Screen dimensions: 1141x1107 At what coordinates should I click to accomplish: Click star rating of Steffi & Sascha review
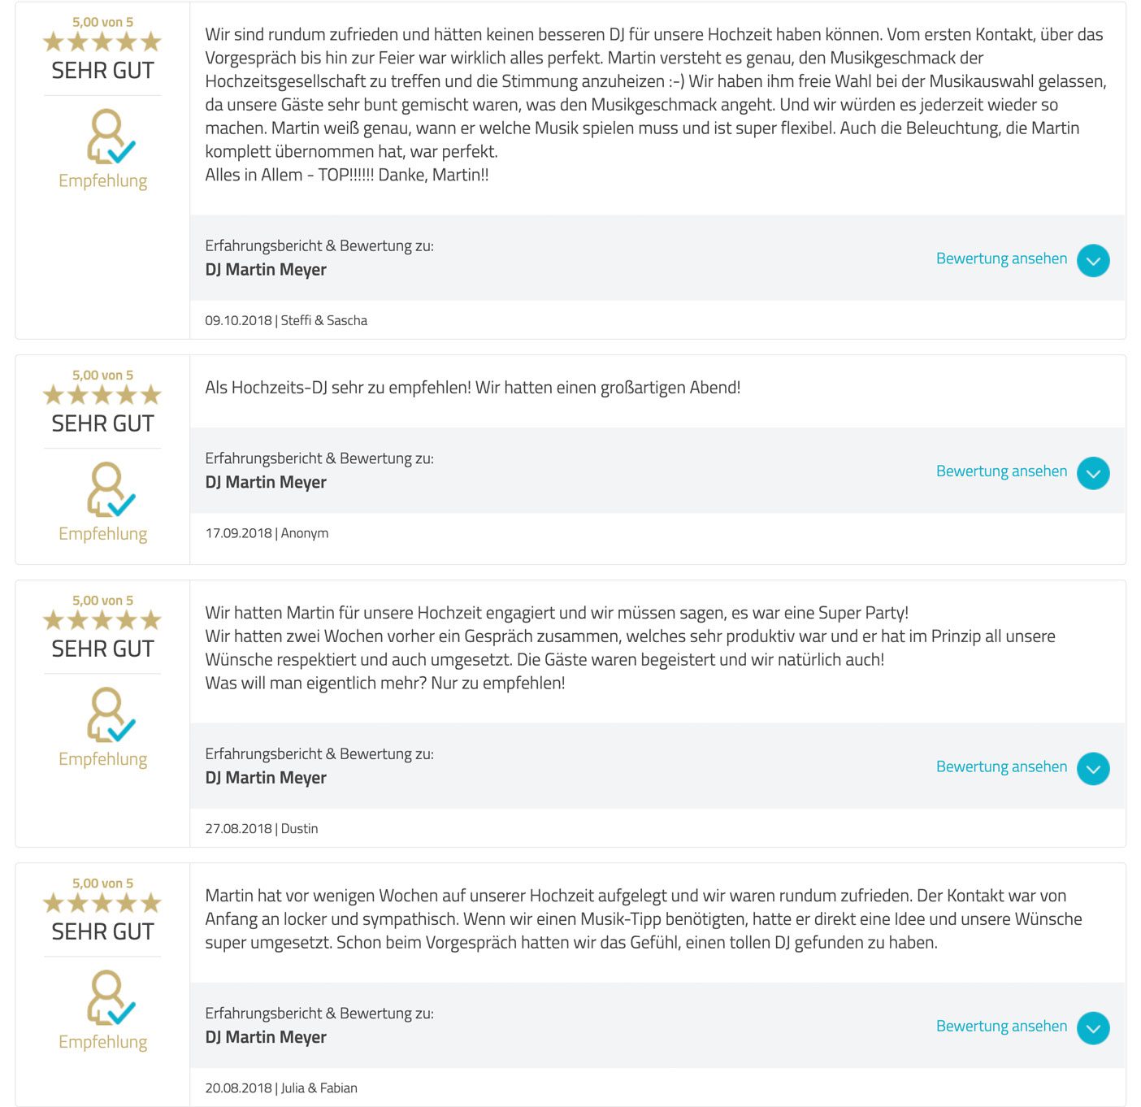102,41
